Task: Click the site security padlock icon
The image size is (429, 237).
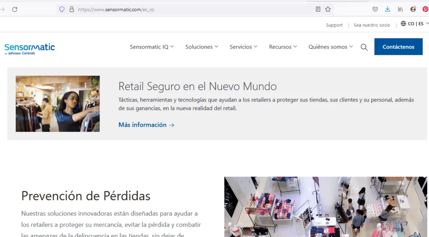Action: pyautogui.click(x=71, y=9)
